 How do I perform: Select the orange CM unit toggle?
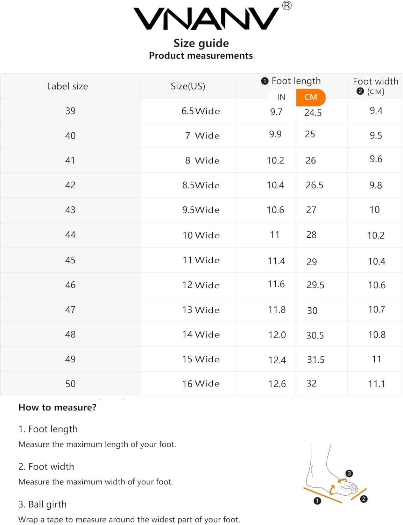coord(311,97)
